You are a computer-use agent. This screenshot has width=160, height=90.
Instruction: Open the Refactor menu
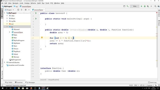point(33,3)
